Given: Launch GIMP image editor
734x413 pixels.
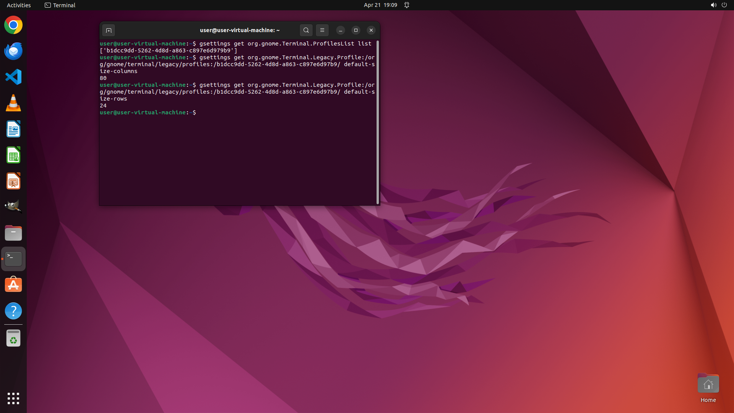Looking at the screenshot, I should tap(13, 206).
